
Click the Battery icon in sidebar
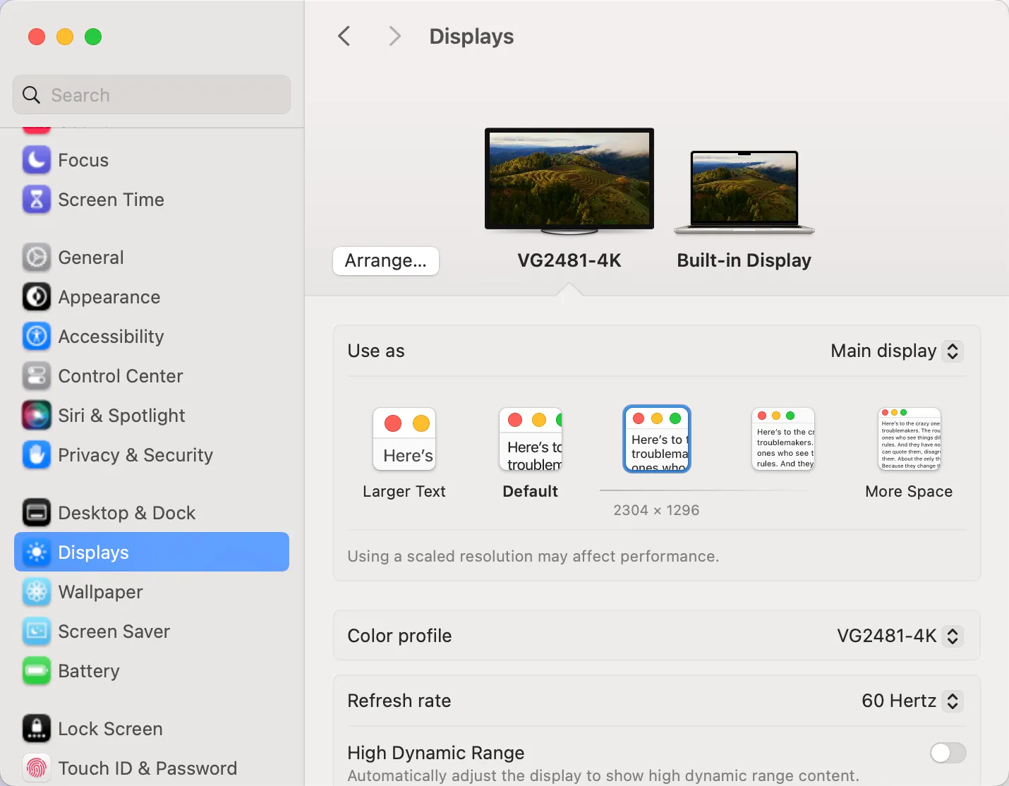point(36,671)
